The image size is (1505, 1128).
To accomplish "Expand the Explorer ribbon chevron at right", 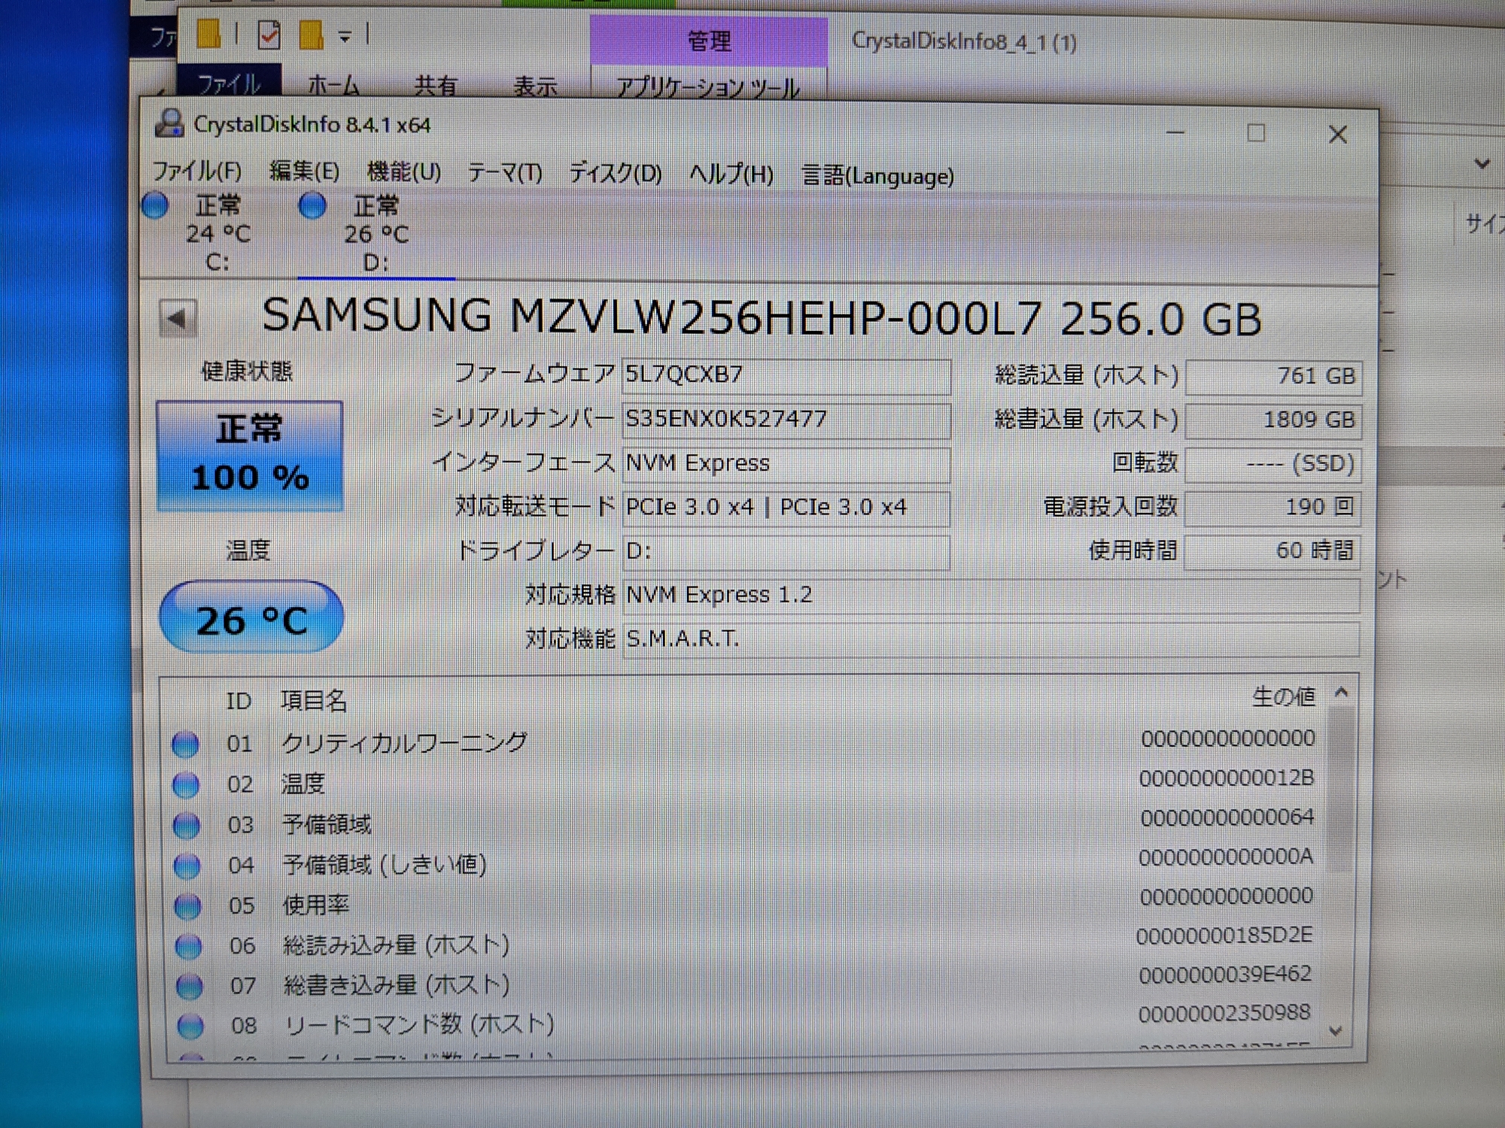I will pyautogui.click(x=1482, y=163).
